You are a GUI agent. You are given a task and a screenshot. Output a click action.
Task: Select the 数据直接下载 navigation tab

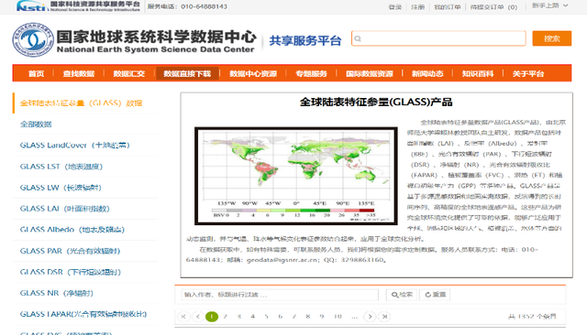click(187, 73)
